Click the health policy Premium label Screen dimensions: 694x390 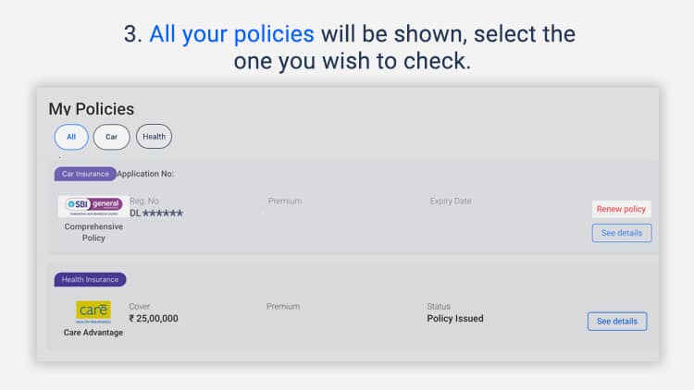click(x=283, y=307)
